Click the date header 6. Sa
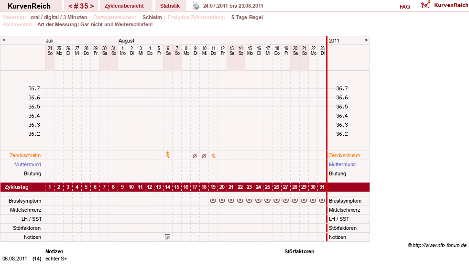Screen dimensions: 469x270 click(x=168, y=51)
